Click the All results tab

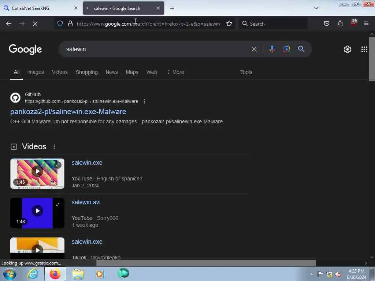[x=16, y=72]
